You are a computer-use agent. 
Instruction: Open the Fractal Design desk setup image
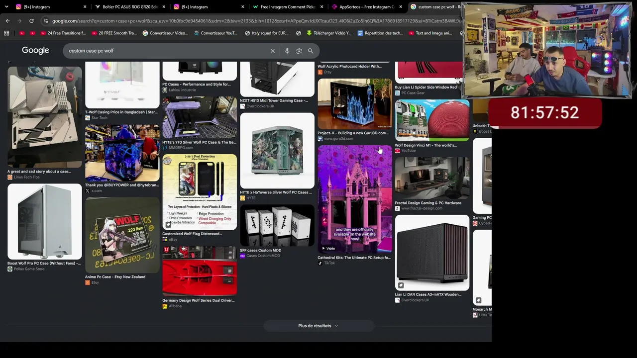pos(432,178)
